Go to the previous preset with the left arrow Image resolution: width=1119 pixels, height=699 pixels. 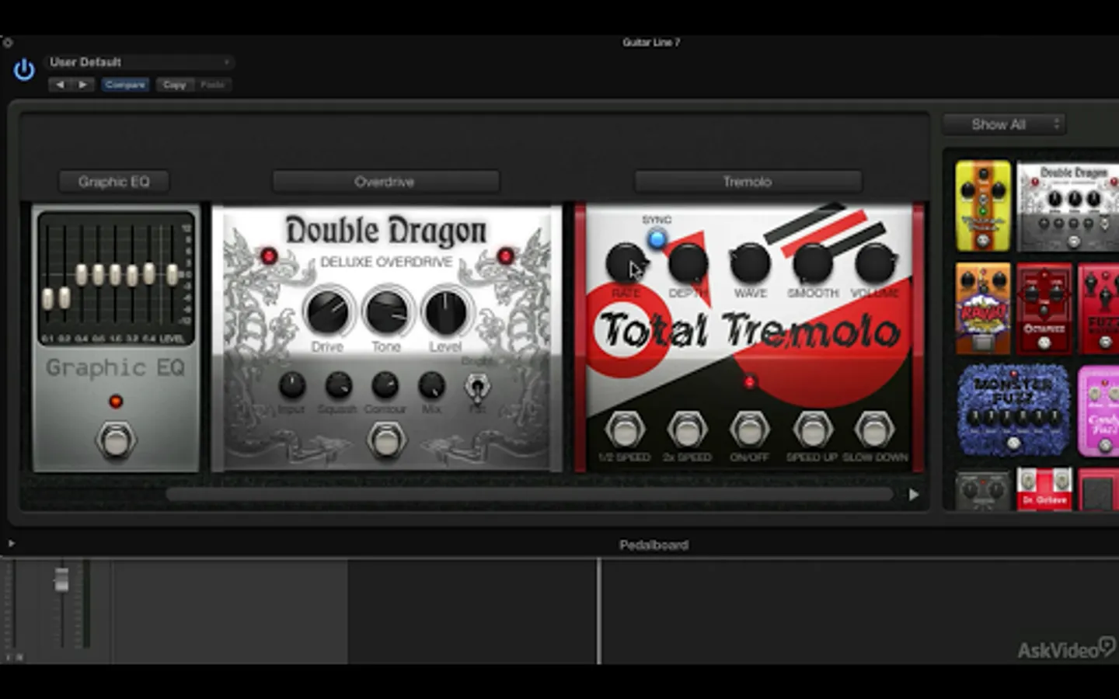(60, 85)
